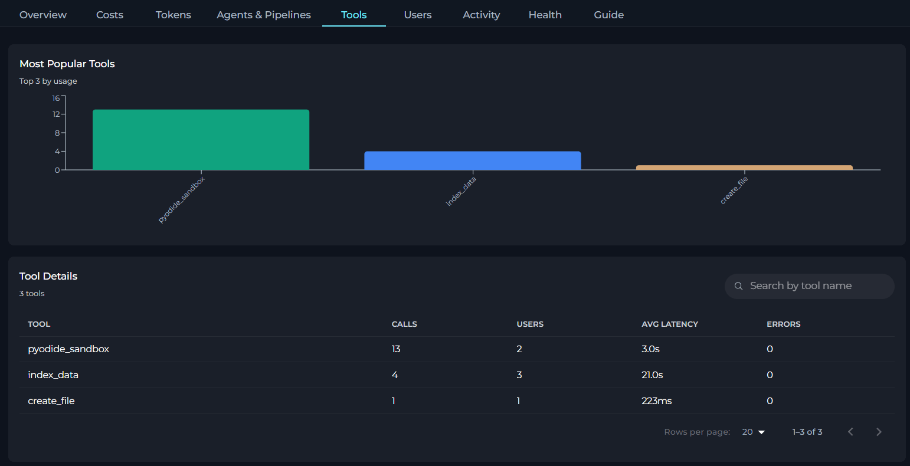Focus the Search by tool name field
The image size is (910, 466).
(810, 286)
